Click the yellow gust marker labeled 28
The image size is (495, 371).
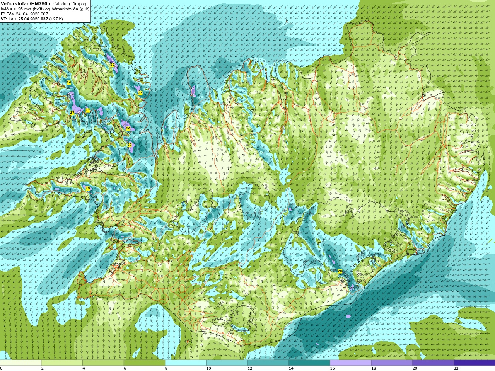pyautogui.click(x=340, y=271)
